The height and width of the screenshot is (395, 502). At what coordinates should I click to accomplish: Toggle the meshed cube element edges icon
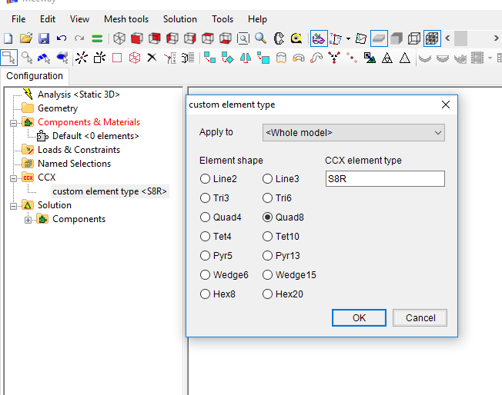tap(432, 38)
